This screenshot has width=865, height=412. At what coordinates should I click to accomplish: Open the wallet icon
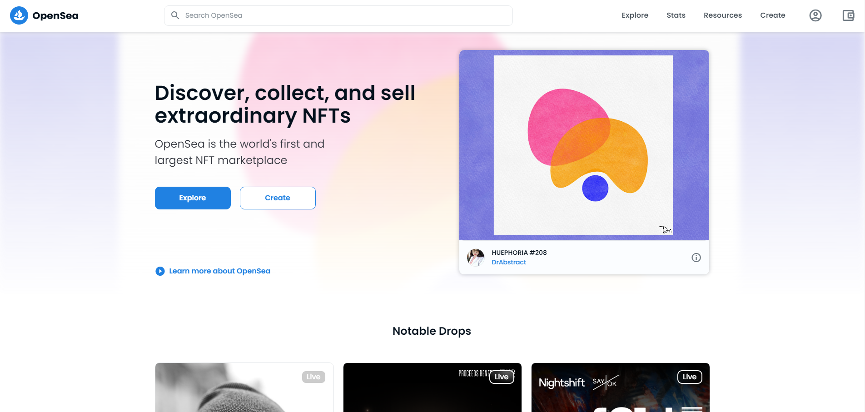point(848,15)
